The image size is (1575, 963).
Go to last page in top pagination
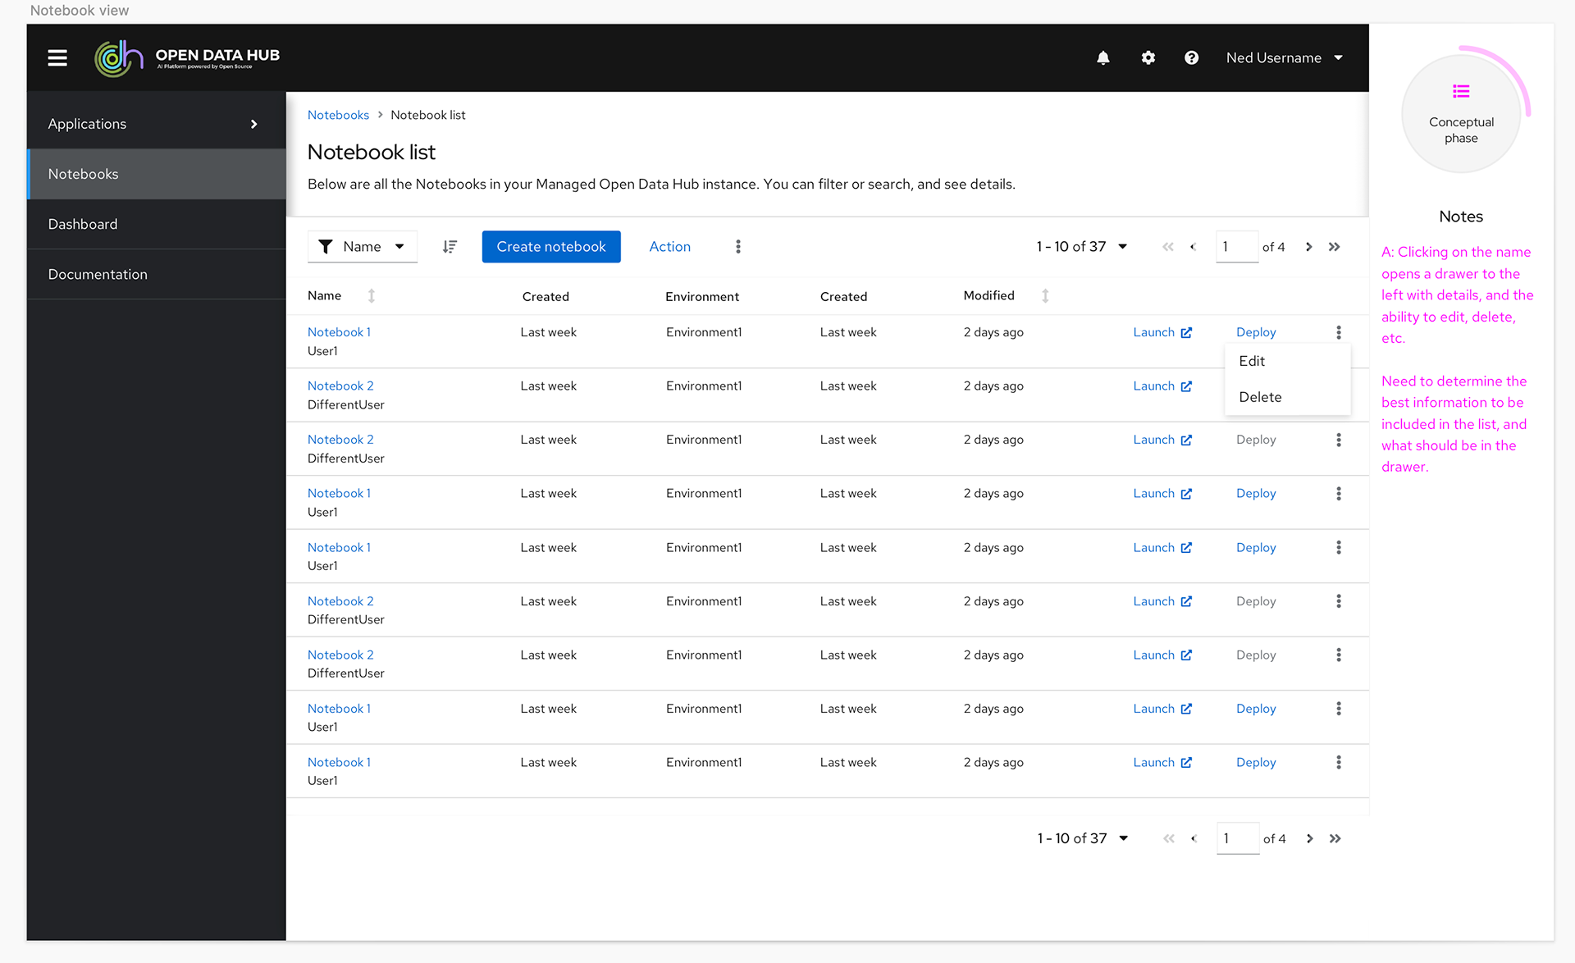pyautogui.click(x=1335, y=247)
